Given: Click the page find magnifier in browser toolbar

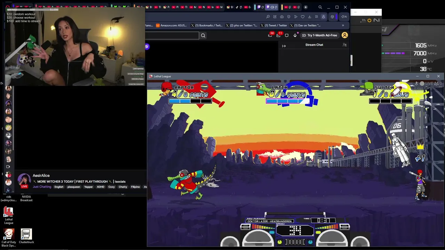Looking at the screenshot, I should click(x=268, y=17).
